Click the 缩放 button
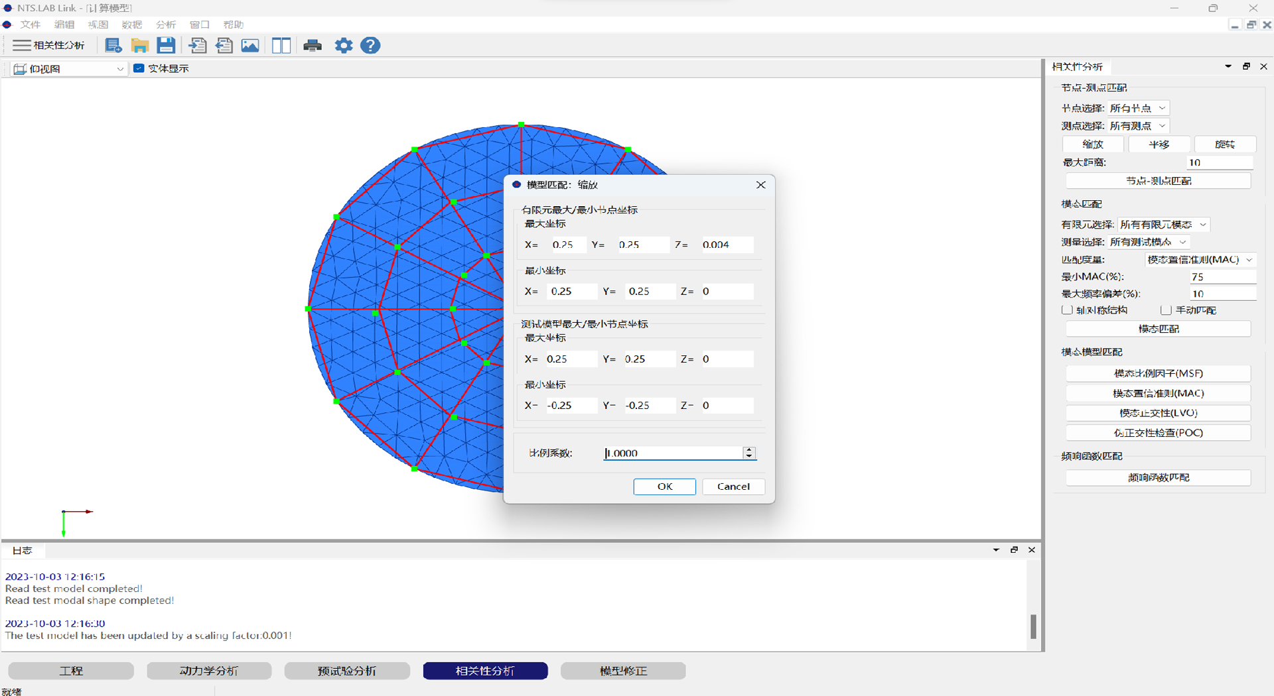 click(x=1093, y=145)
